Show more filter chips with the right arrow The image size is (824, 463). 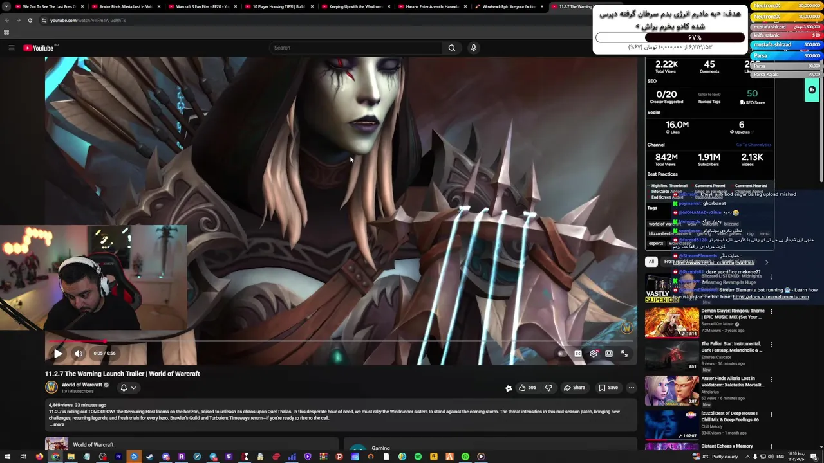tap(766, 262)
